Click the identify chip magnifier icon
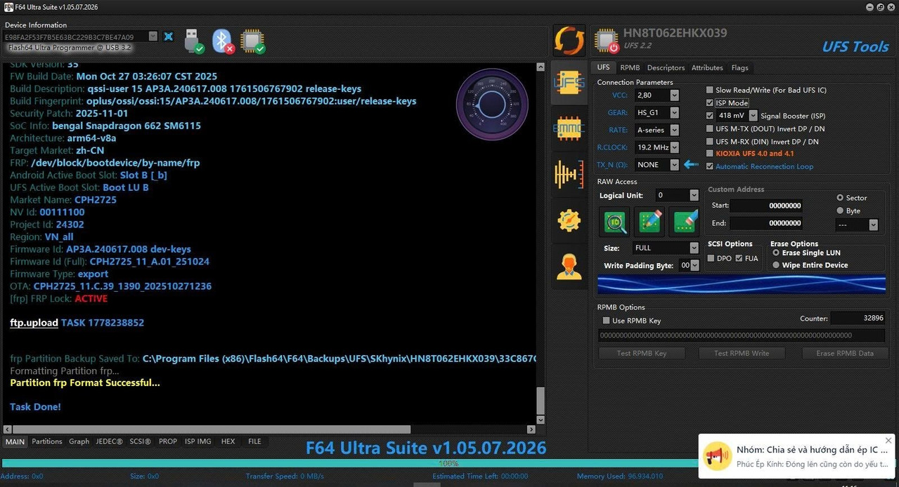 (615, 222)
